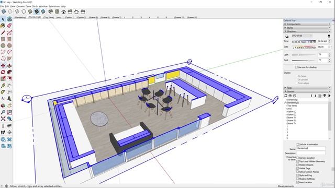Image resolution: width=335 pixels, height=188 pixels.
Task: Toggle Visible Tags checkbox
Action: click(298, 168)
